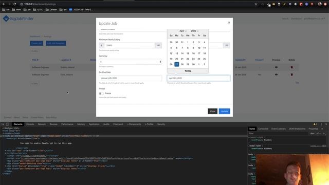Screen dimensions: 329x185
Task: Close the Update Job modal with X
Action: tap(229, 23)
